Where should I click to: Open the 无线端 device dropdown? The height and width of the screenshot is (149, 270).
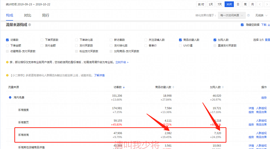click(x=261, y=15)
